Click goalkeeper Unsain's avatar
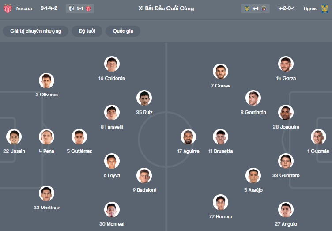 point(14,137)
